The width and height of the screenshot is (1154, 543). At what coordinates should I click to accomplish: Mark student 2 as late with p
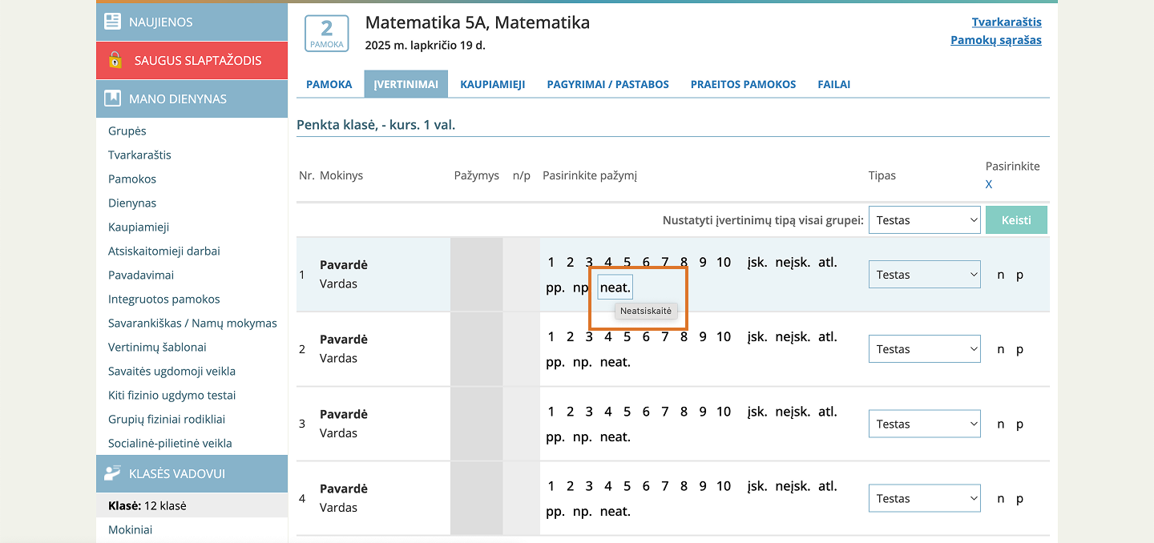(1019, 349)
